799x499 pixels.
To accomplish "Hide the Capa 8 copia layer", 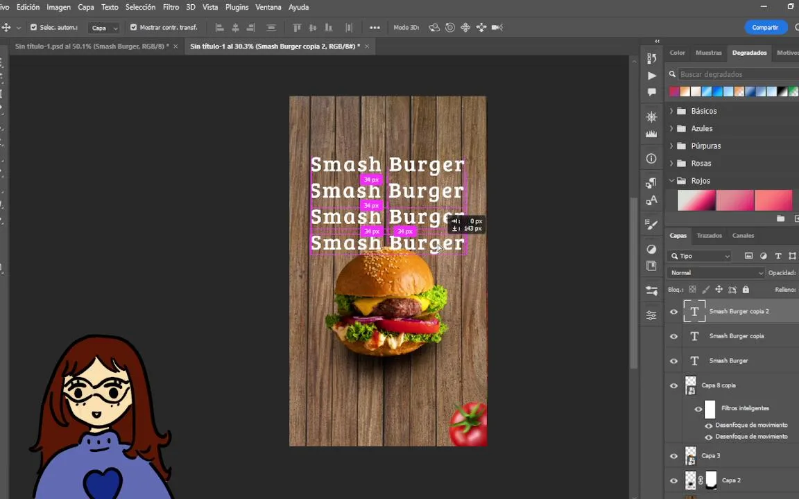I will [673, 385].
